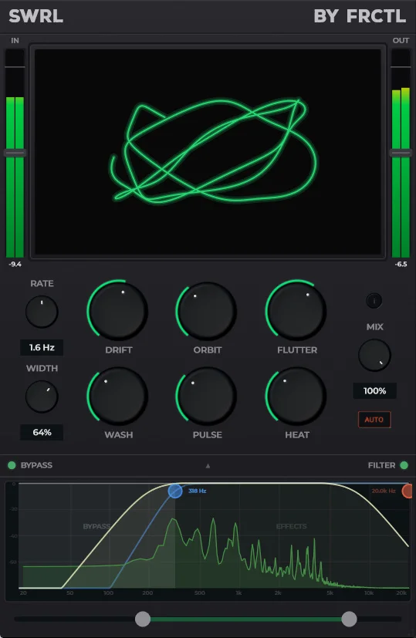Click the OUT level fader handle

click(401, 153)
